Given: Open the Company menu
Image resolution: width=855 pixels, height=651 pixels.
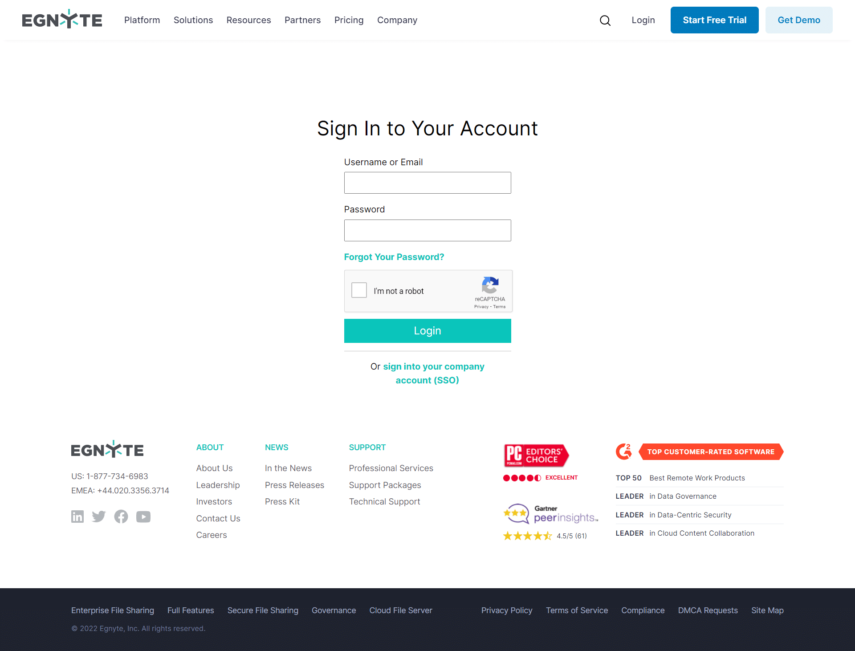Looking at the screenshot, I should [397, 20].
